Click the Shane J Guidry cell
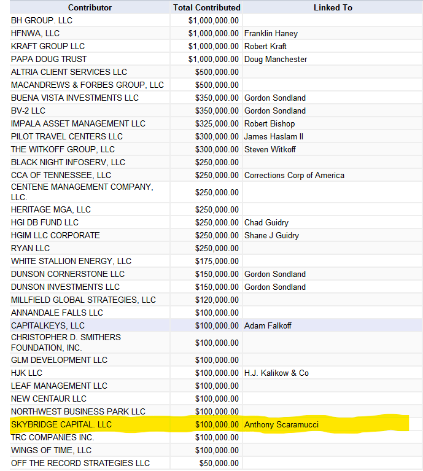Viewport: 423px width, 471px height. (333, 236)
